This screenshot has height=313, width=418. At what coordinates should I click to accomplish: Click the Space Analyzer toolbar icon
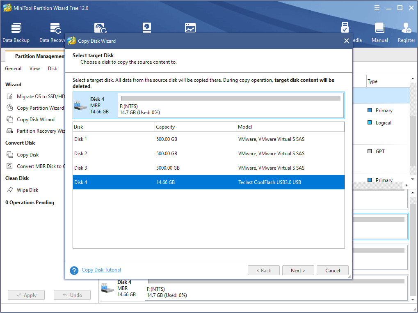[190, 28]
